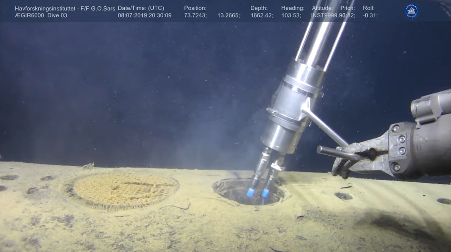Click the ÆGIR6000 Dive 03 text
Screen dimensions: 451x252
41,15
